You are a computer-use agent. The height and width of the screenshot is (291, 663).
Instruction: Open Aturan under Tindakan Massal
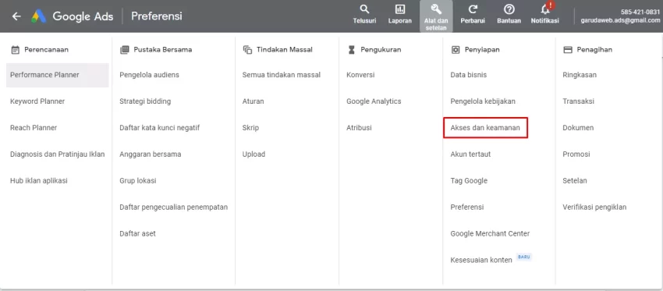tap(253, 101)
